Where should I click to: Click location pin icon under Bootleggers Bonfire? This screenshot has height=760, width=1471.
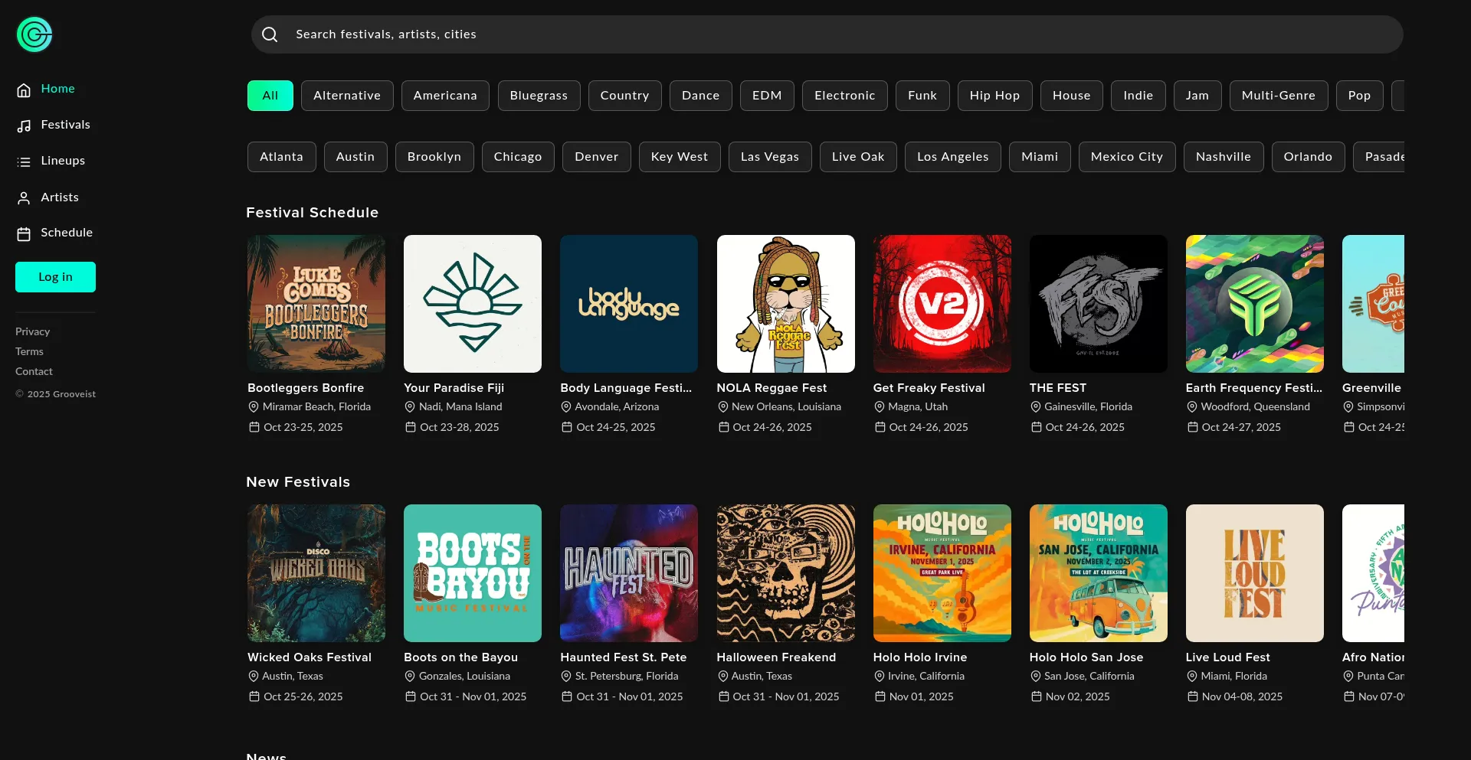(x=254, y=407)
